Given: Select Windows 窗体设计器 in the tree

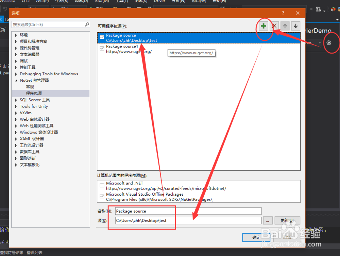Looking at the screenshot, I should coord(39,132).
